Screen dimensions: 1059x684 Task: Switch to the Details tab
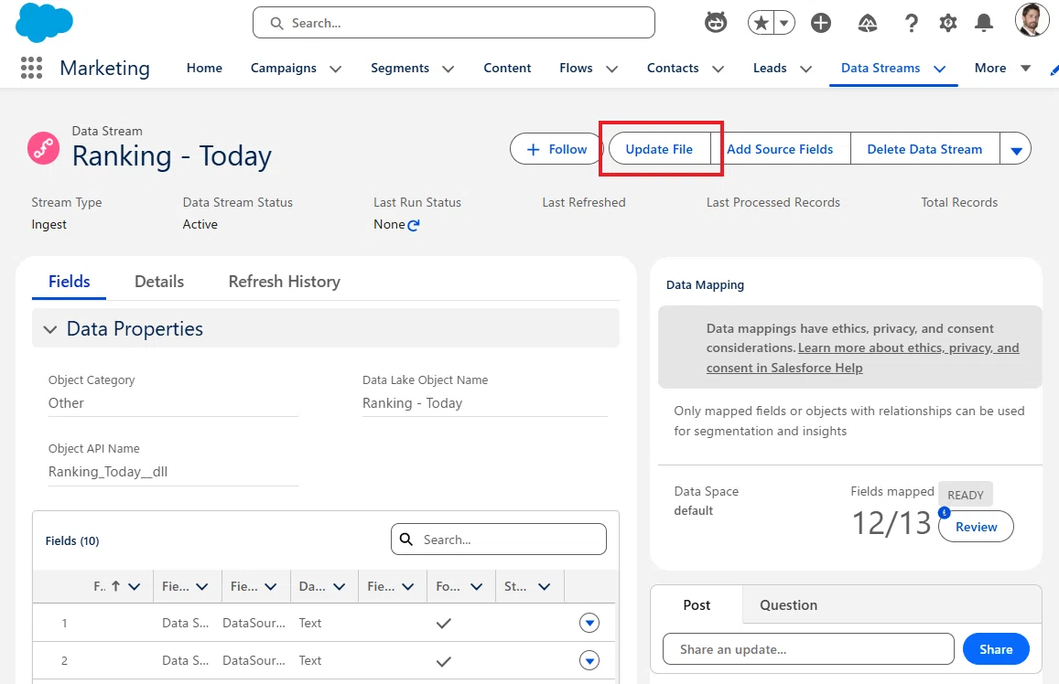[x=158, y=282]
